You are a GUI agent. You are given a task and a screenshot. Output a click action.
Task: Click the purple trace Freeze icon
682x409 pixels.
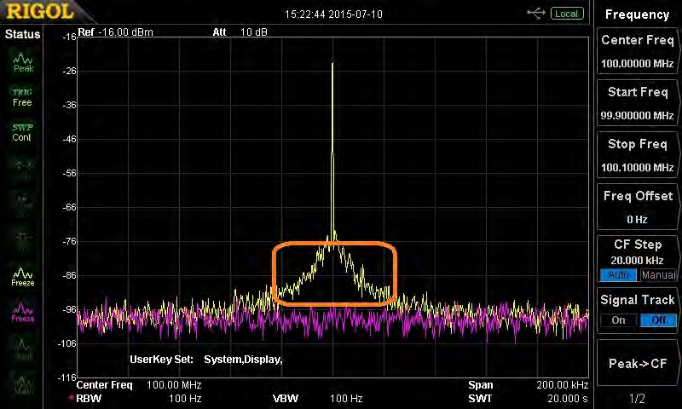click(x=23, y=313)
